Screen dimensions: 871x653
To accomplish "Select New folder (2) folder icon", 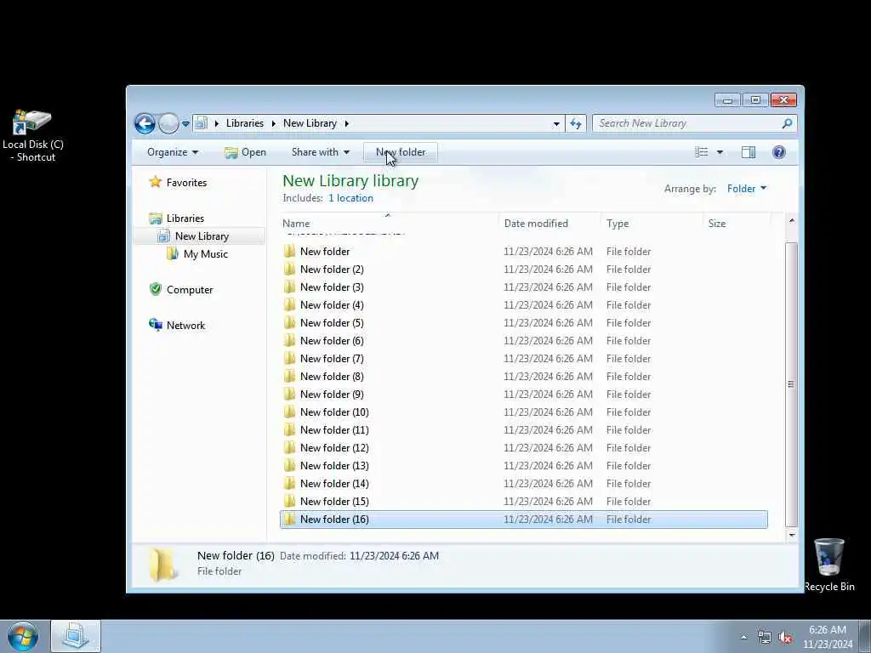I will pos(289,270).
